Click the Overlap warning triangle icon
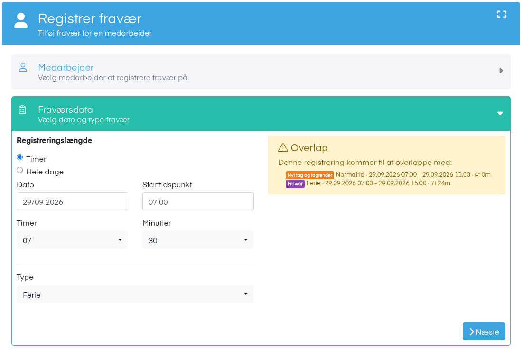The height and width of the screenshot is (364, 522). click(283, 147)
